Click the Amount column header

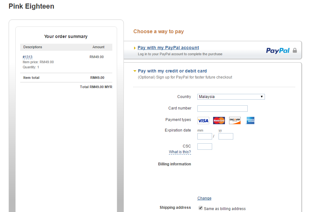point(98,47)
